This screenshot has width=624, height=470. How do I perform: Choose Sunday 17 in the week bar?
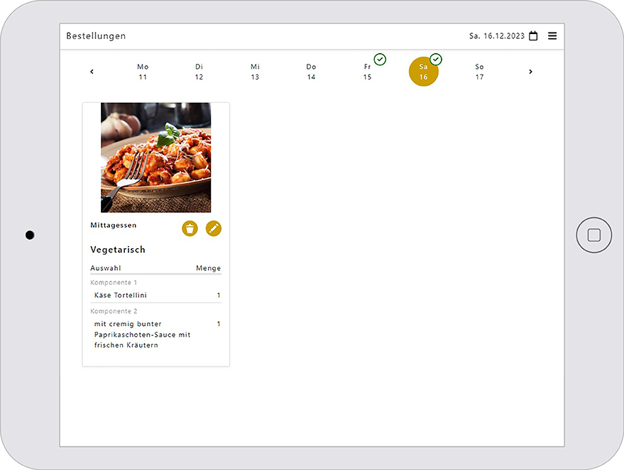479,72
